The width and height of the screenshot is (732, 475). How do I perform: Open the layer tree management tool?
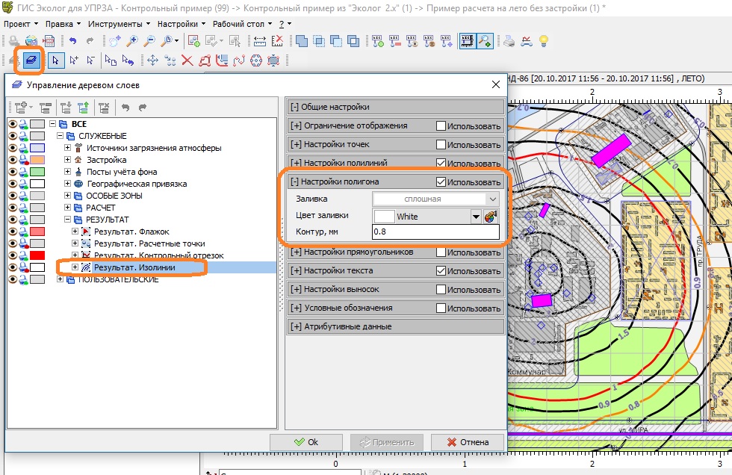pos(31,60)
